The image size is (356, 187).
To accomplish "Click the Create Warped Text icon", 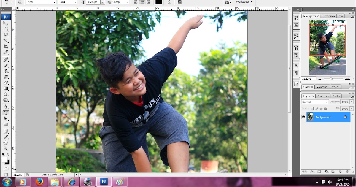I will tap(169, 2).
